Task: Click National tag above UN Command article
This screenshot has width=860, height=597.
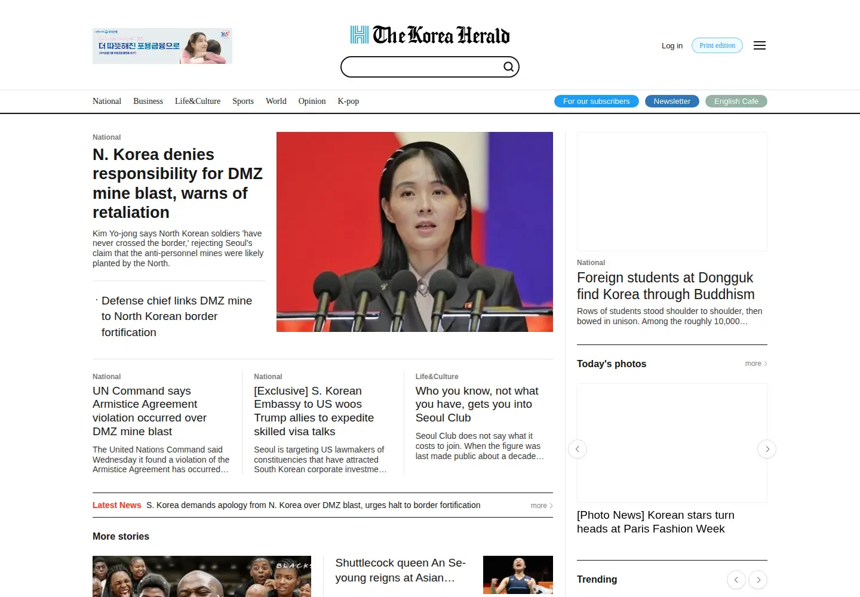Action: tap(106, 377)
